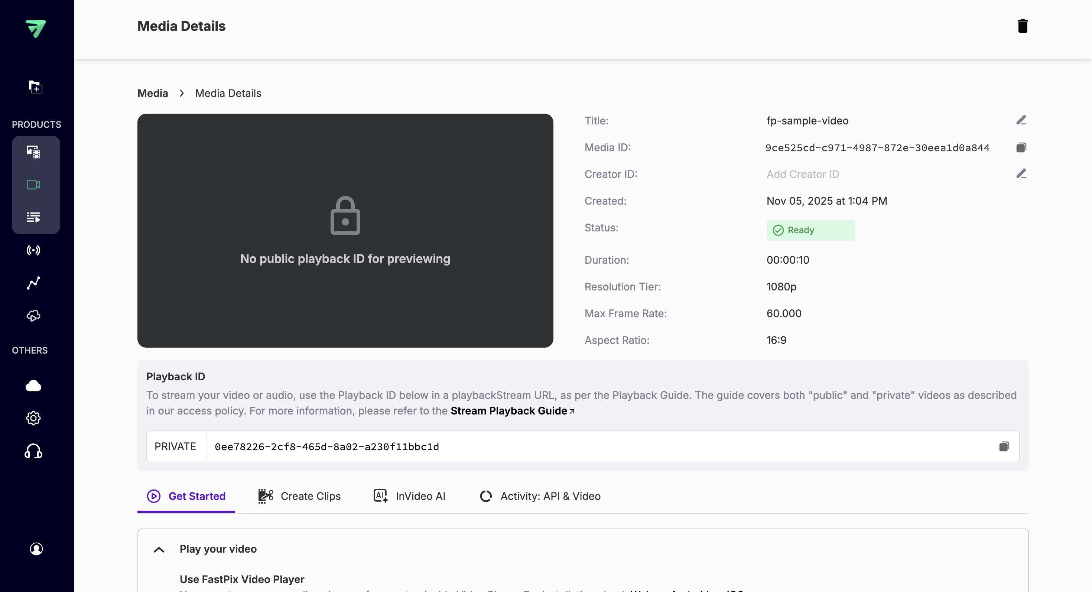
Task: Delete this media using the trash icon
Action: click(1023, 26)
